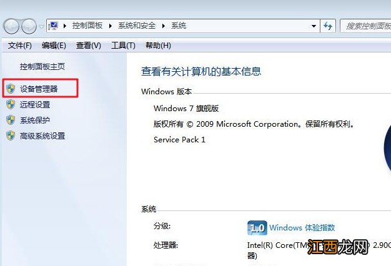Click the shield icon beside 系统保护

[x=11, y=120]
